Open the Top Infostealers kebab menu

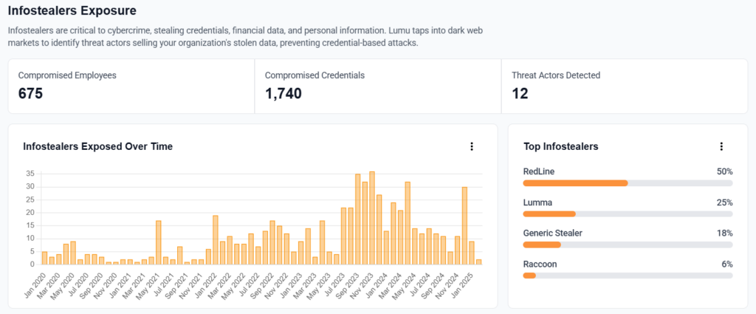click(721, 146)
